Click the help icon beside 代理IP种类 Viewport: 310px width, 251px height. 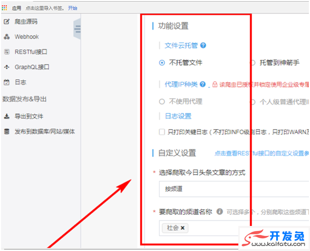point(203,84)
